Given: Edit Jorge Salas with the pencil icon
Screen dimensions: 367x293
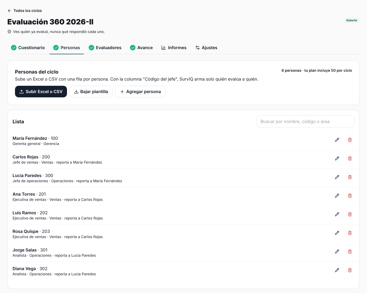Looking at the screenshot, I should click(337, 251).
